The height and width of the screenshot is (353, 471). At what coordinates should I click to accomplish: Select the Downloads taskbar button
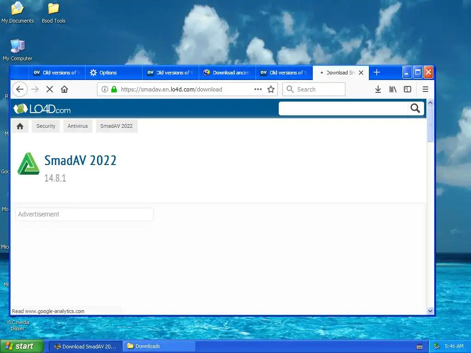click(x=160, y=347)
